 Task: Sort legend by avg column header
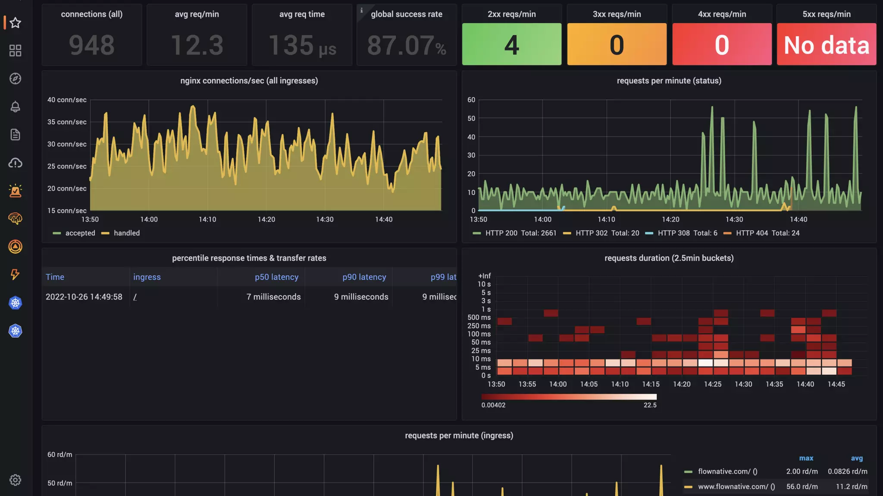pos(856,458)
